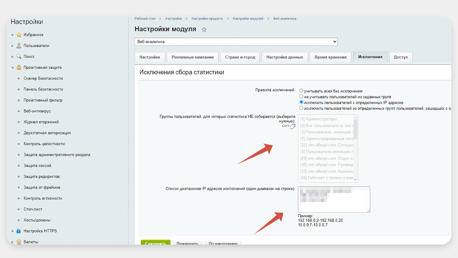The height and width of the screenshot is (258, 458).
Task: Click inside the IP address ranges text area
Action: click(334, 199)
